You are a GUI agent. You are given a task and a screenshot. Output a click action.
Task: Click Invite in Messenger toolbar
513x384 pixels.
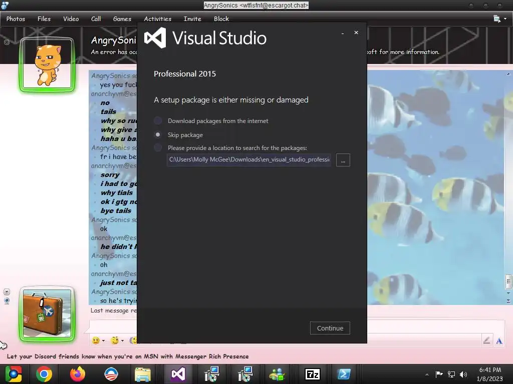tap(192, 19)
